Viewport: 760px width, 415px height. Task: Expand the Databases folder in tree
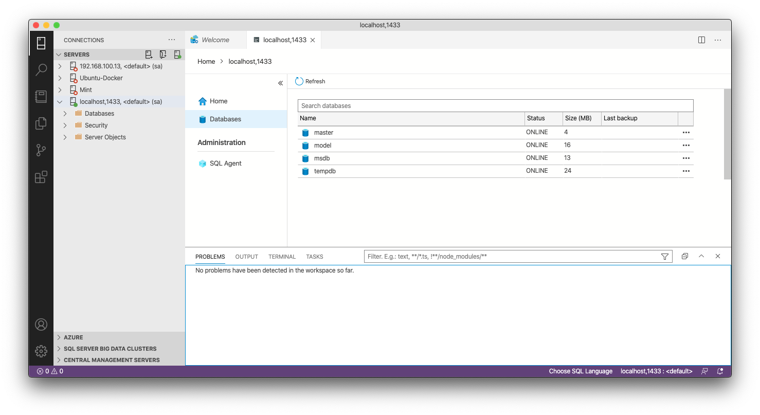tap(65, 114)
